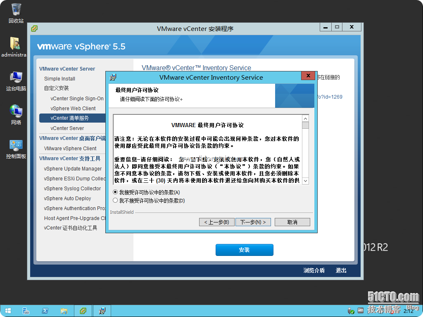The image size is (423, 317).
Task: Click the blue 安装 button
Action: tap(245, 250)
